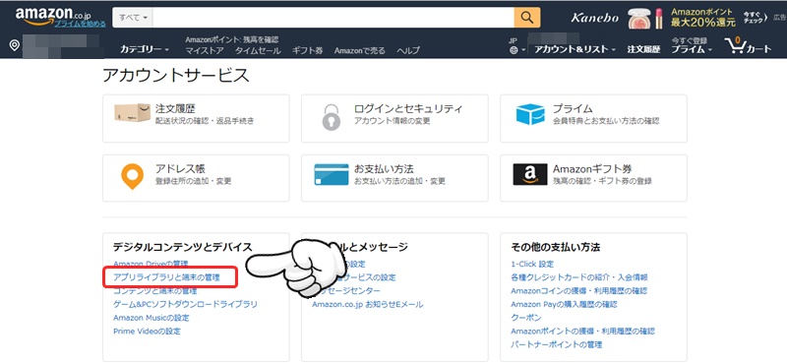Viewport: 787px width, 364px height.
Task: Open マイストア in the navigation bar
Action: pyautogui.click(x=205, y=50)
